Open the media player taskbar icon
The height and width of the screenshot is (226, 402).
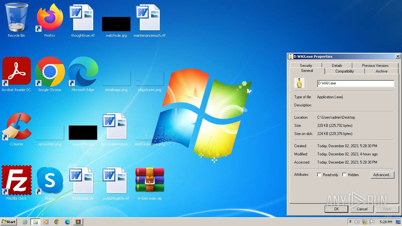46,222
